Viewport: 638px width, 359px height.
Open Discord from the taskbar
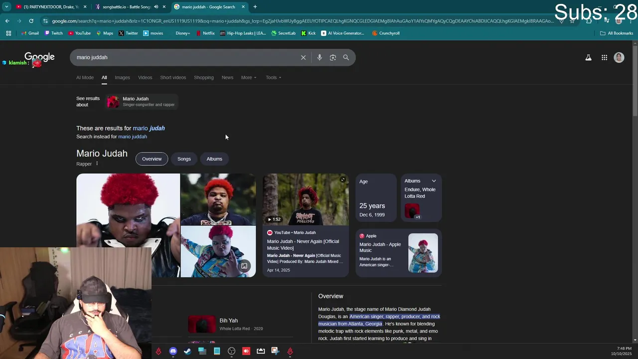[173, 351]
